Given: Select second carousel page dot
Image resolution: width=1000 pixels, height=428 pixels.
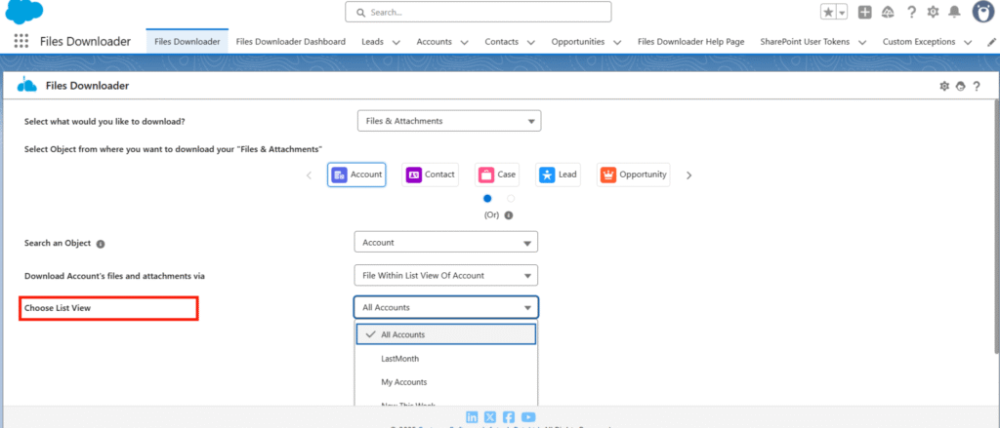Looking at the screenshot, I should point(511,199).
